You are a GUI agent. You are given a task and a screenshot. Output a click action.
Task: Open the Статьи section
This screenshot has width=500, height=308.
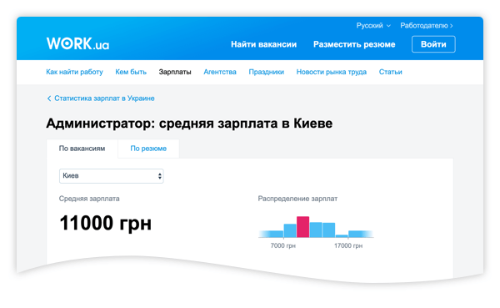390,72
